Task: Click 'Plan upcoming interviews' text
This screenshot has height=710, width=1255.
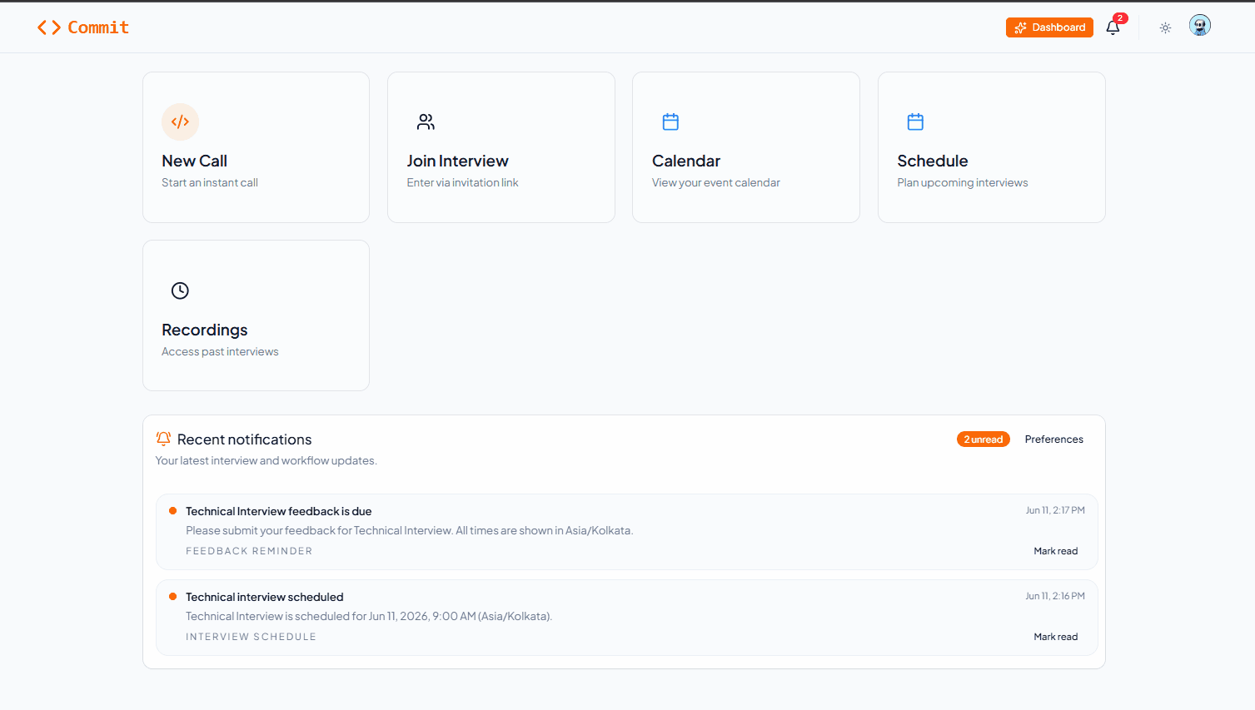Action: click(963, 182)
